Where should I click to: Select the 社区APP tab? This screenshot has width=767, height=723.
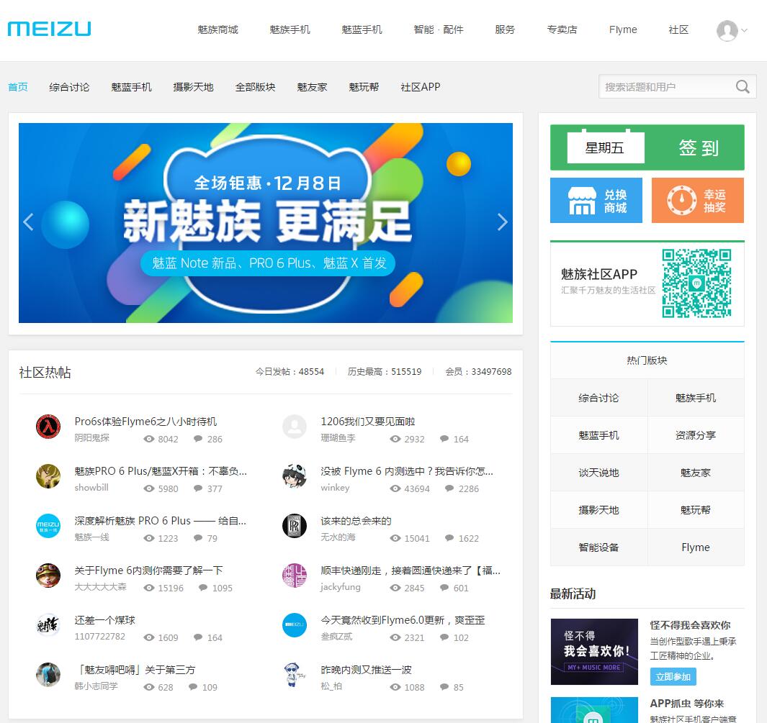pos(420,87)
